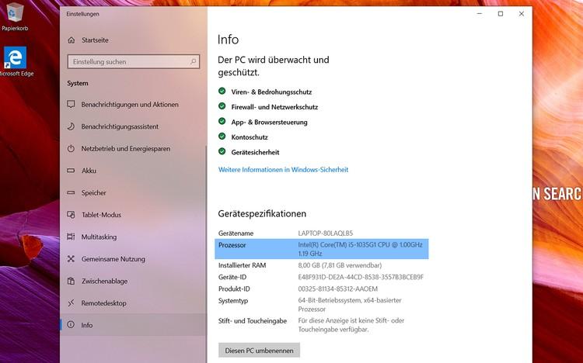Click the Akku battery icon
This screenshot has width=583, height=363.
[x=72, y=171]
